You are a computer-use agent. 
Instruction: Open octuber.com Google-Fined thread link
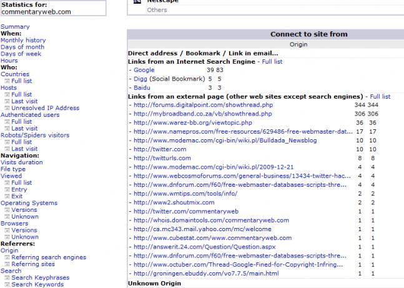tap(239, 264)
